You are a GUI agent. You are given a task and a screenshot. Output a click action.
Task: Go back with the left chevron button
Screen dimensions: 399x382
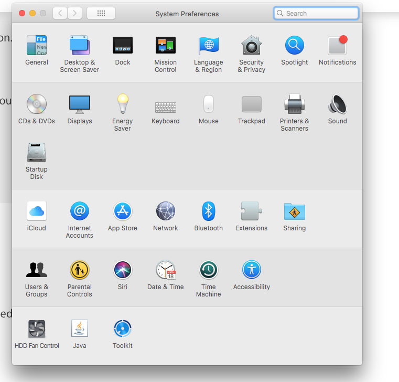[x=60, y=13]
